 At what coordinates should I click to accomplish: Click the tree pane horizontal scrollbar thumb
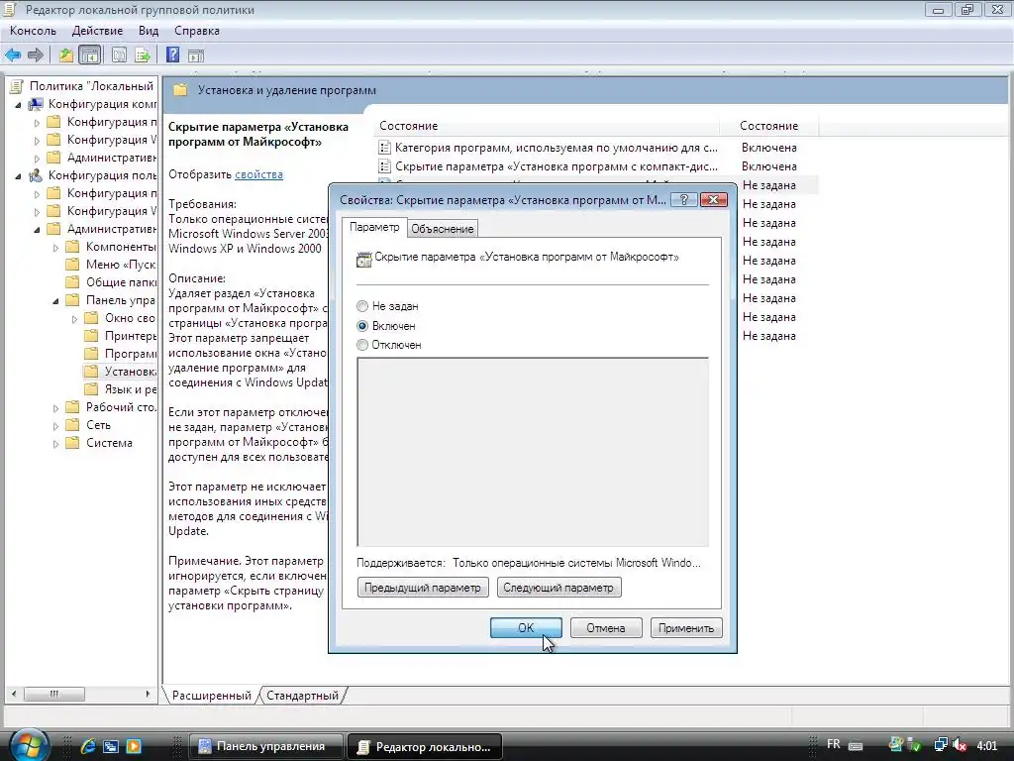(54, 694)
